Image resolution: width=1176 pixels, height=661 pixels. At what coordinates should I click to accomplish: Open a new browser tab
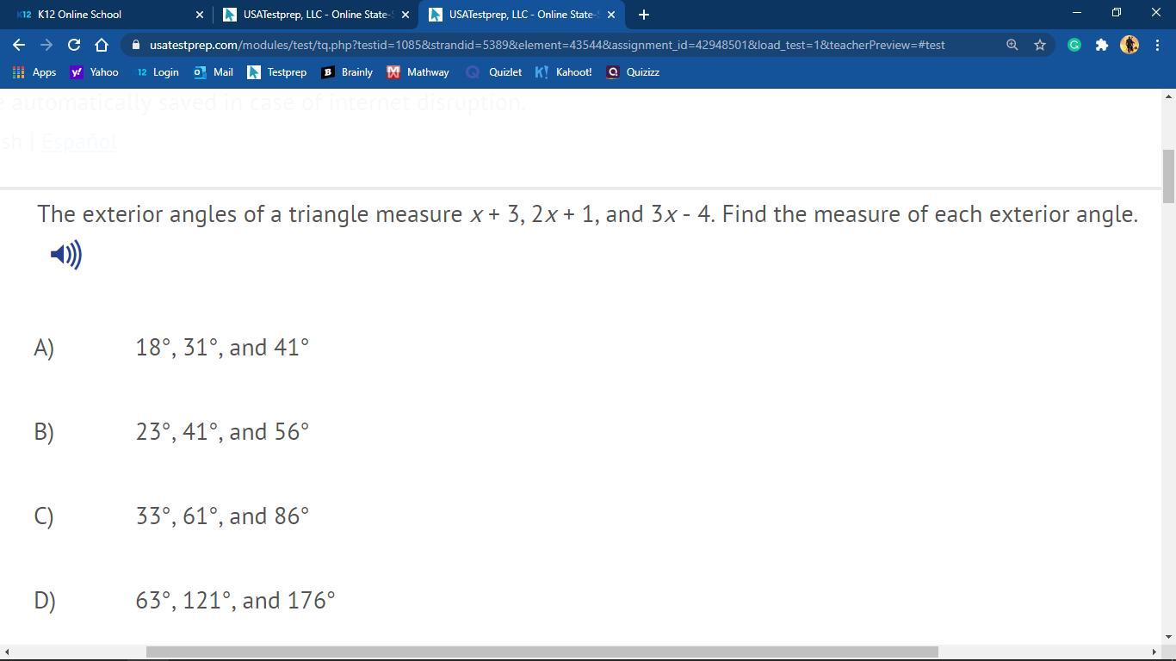click(x=644, y=15)
